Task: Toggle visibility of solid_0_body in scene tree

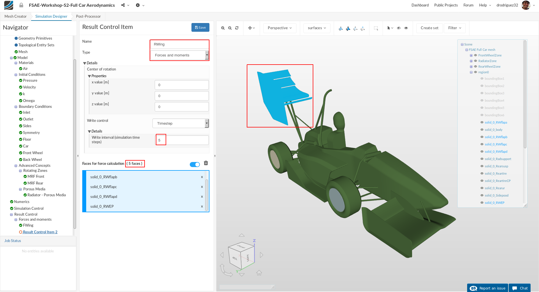Action: click(482, 129)
